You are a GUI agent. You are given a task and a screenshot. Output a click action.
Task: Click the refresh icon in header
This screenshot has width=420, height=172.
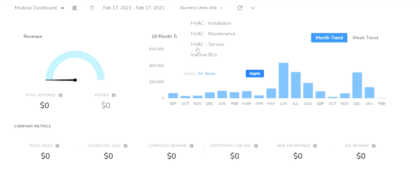(240, 8)
